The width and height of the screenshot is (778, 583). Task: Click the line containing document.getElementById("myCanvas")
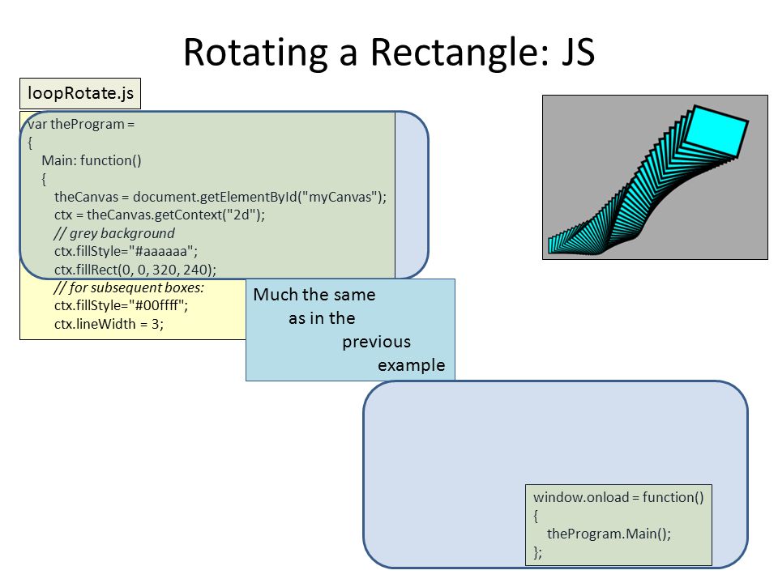point(220,197)
